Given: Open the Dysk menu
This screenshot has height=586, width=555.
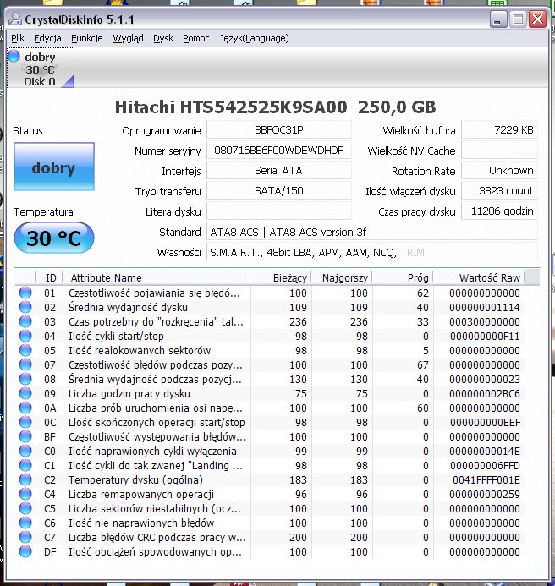Looking at the screenshot, I should [x=163, y=38].
